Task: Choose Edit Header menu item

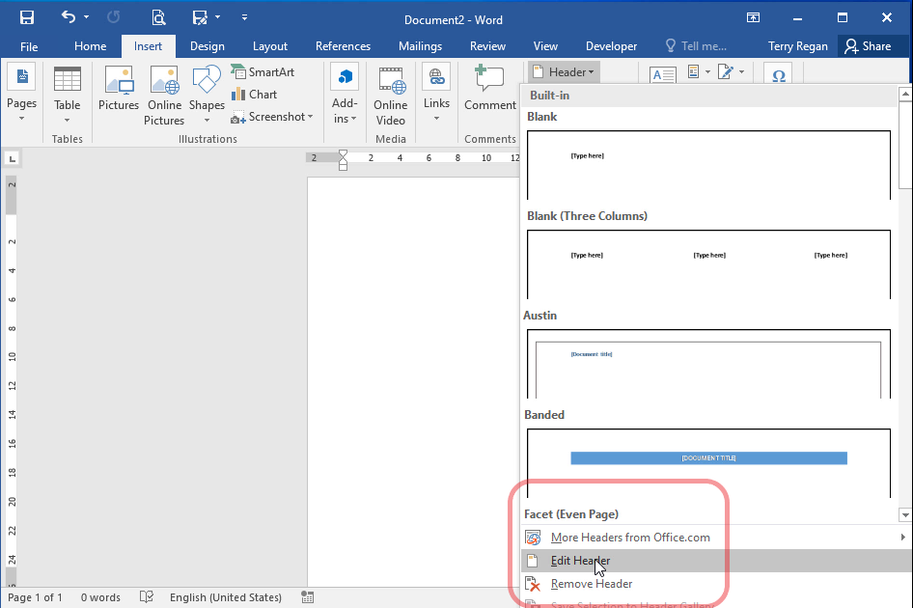Action: click(x=716, y=561)
